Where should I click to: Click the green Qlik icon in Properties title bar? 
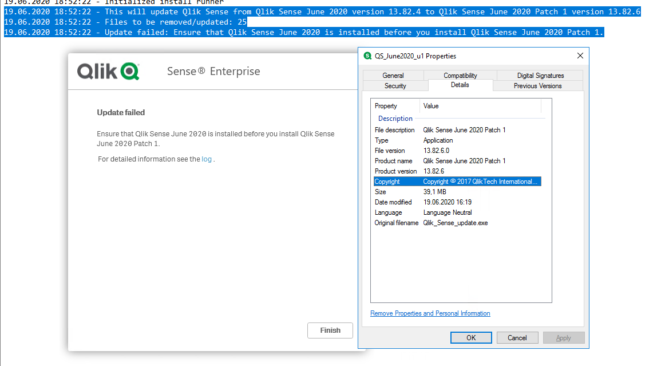coord(366,56)
